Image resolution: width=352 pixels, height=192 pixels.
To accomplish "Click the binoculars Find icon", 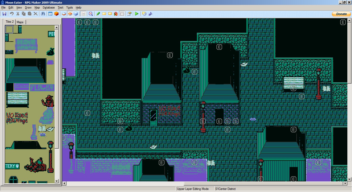I will coord(43,14).
